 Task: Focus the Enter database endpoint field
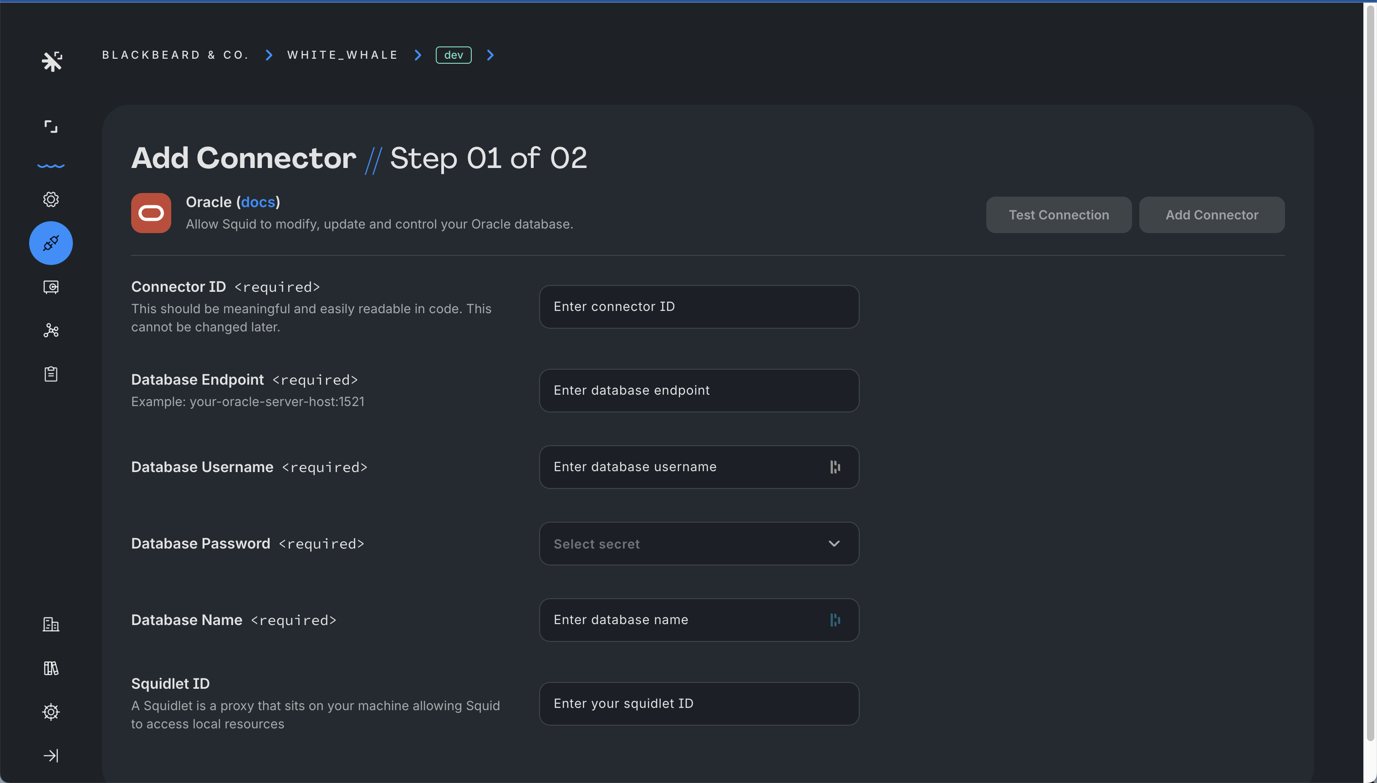tap(699, 391)
